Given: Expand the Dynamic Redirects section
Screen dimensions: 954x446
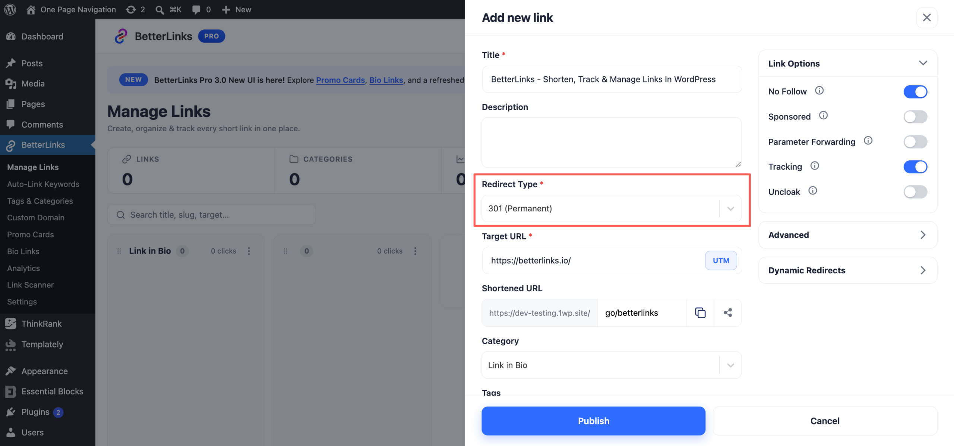Looking at the screenshot, I should pyautogui.click(x=848, y=270).
